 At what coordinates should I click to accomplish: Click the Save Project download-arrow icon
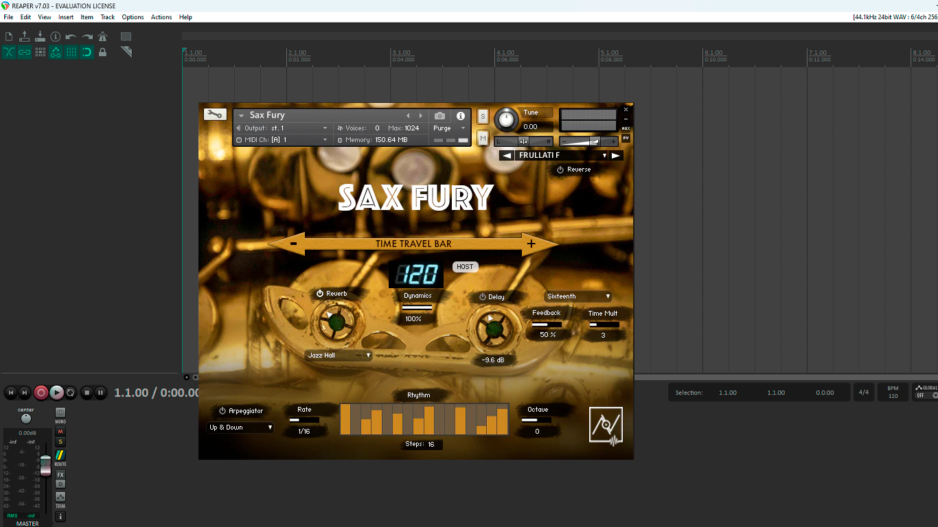pos(40,36)
